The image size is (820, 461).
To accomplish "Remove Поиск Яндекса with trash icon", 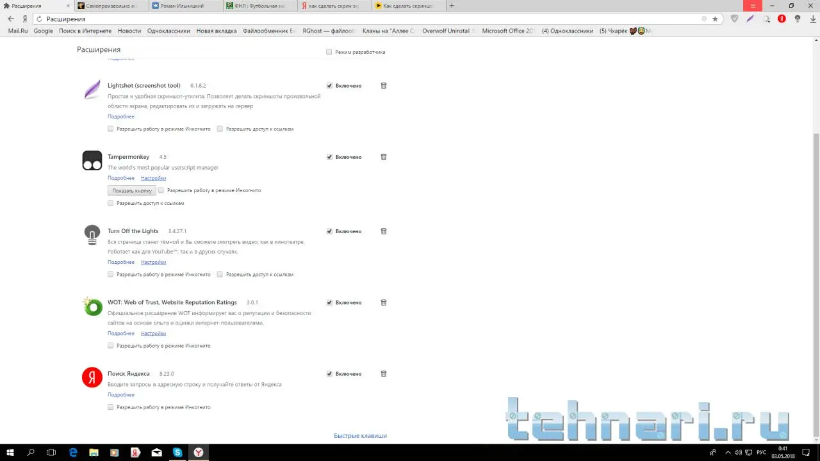I will [384, 374].
